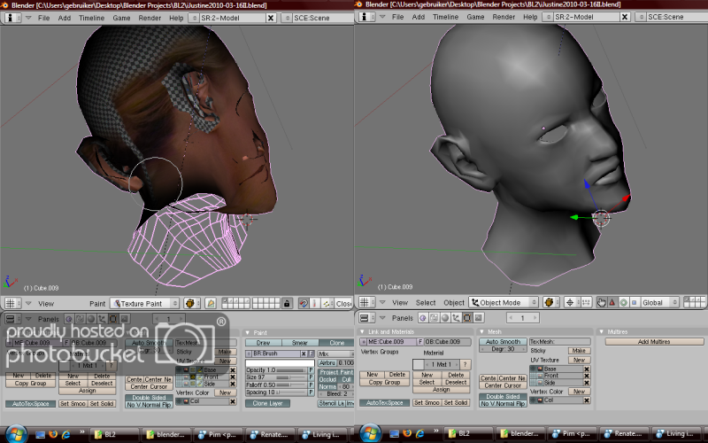The width and height of the screenshot is (708, 443).
Task: Toggle the manipulator hand icon in right window
Action: point(601,302)
